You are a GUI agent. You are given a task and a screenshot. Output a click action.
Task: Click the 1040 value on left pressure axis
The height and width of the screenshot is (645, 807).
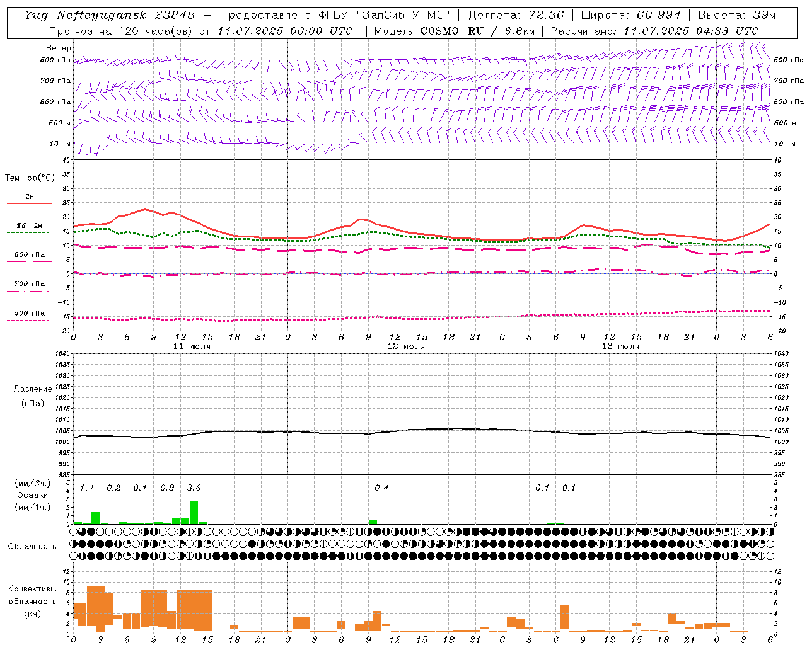pos(62,353)
